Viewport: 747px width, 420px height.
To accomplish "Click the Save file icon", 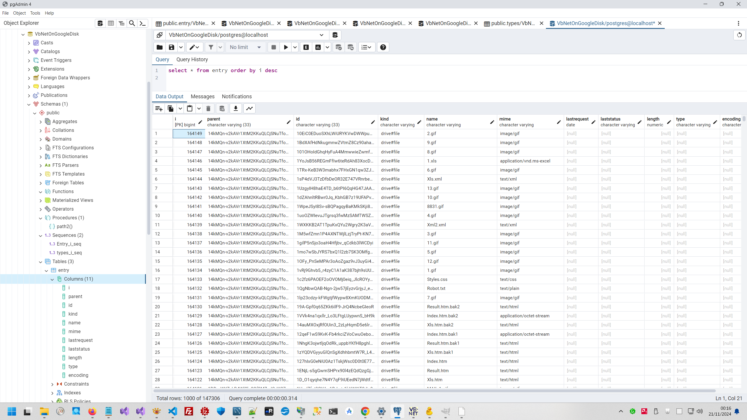I will click(x=172, y=47).
